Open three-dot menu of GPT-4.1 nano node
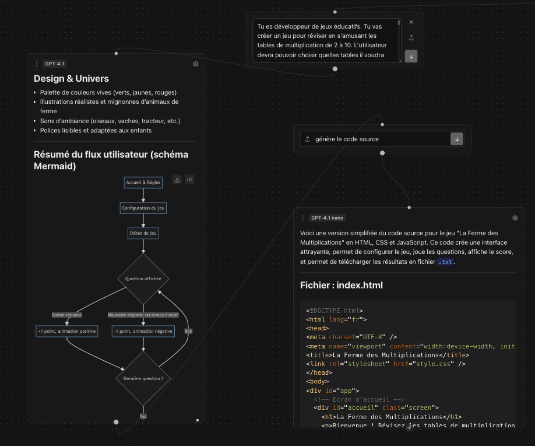Screen dimensions: 535x446 (x=302, y=218)
